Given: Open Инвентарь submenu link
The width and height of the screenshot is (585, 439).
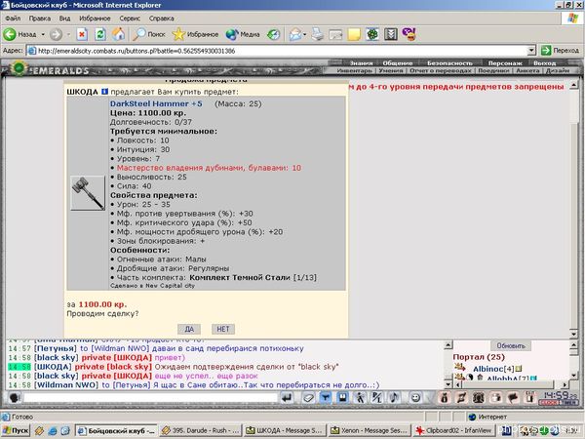Looking at the screenshot, I should click(354, 70).
